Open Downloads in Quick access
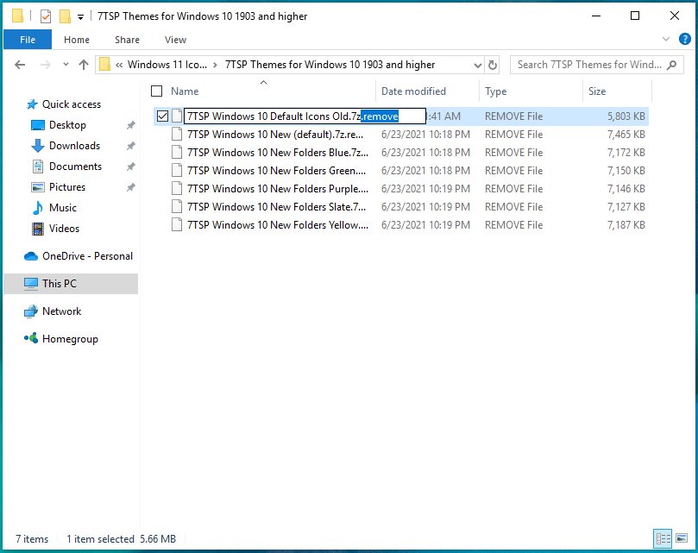 (74, 146)
